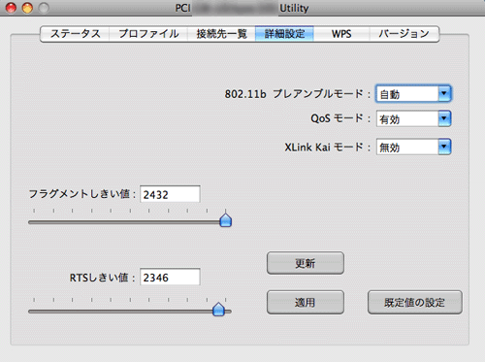
Task: Click the フラグメントしきい値 input field
Action: pos(170,194)
